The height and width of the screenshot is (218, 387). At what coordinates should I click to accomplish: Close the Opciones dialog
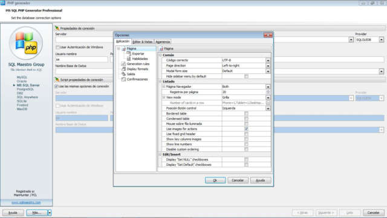pyautogui.click(x=268, y=35)
